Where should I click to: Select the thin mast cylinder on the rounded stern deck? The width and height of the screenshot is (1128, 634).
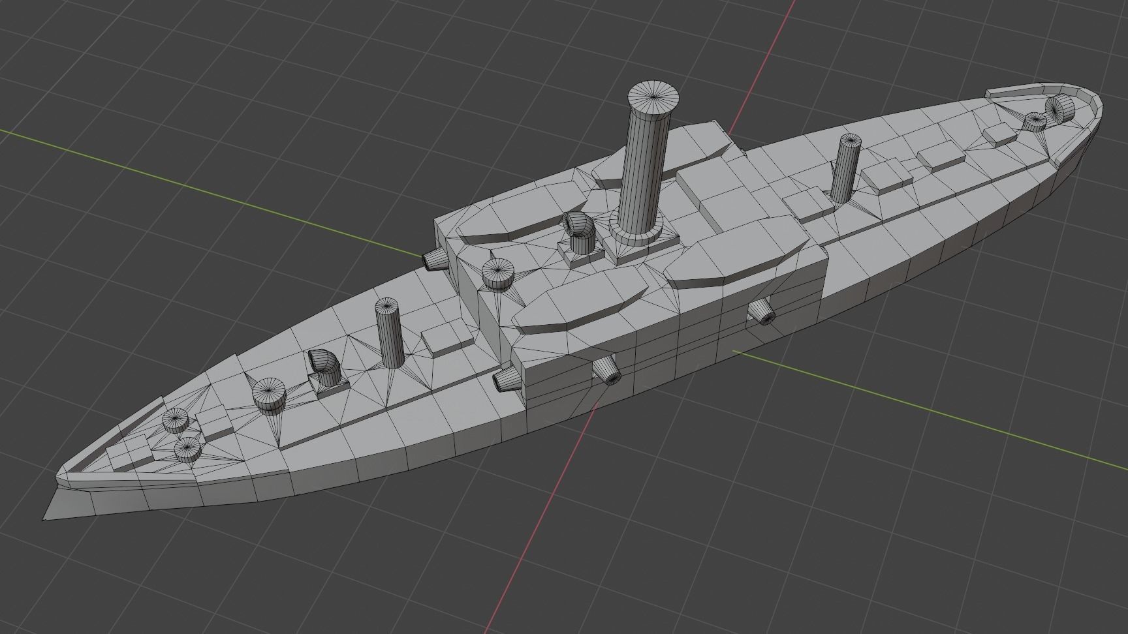pyautogui.click(x=846, y=167)
